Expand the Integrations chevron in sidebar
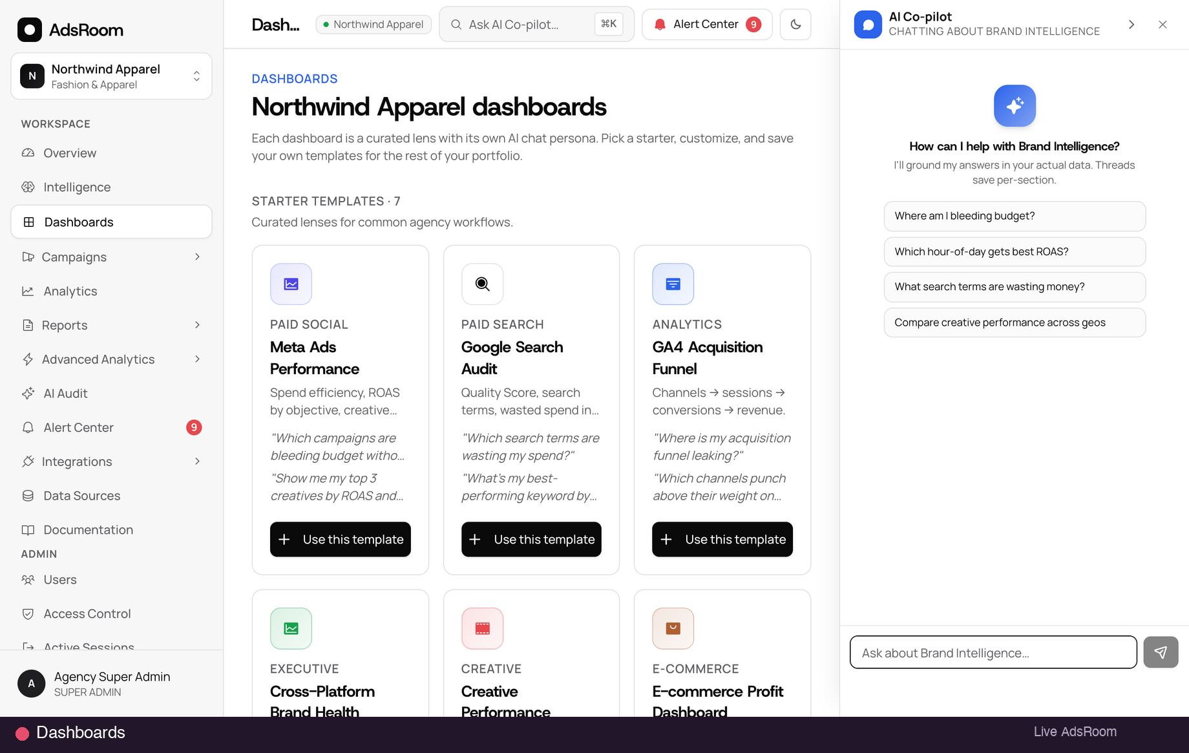The height and width of the screenshot is (753, 1189). coord(197,461)
